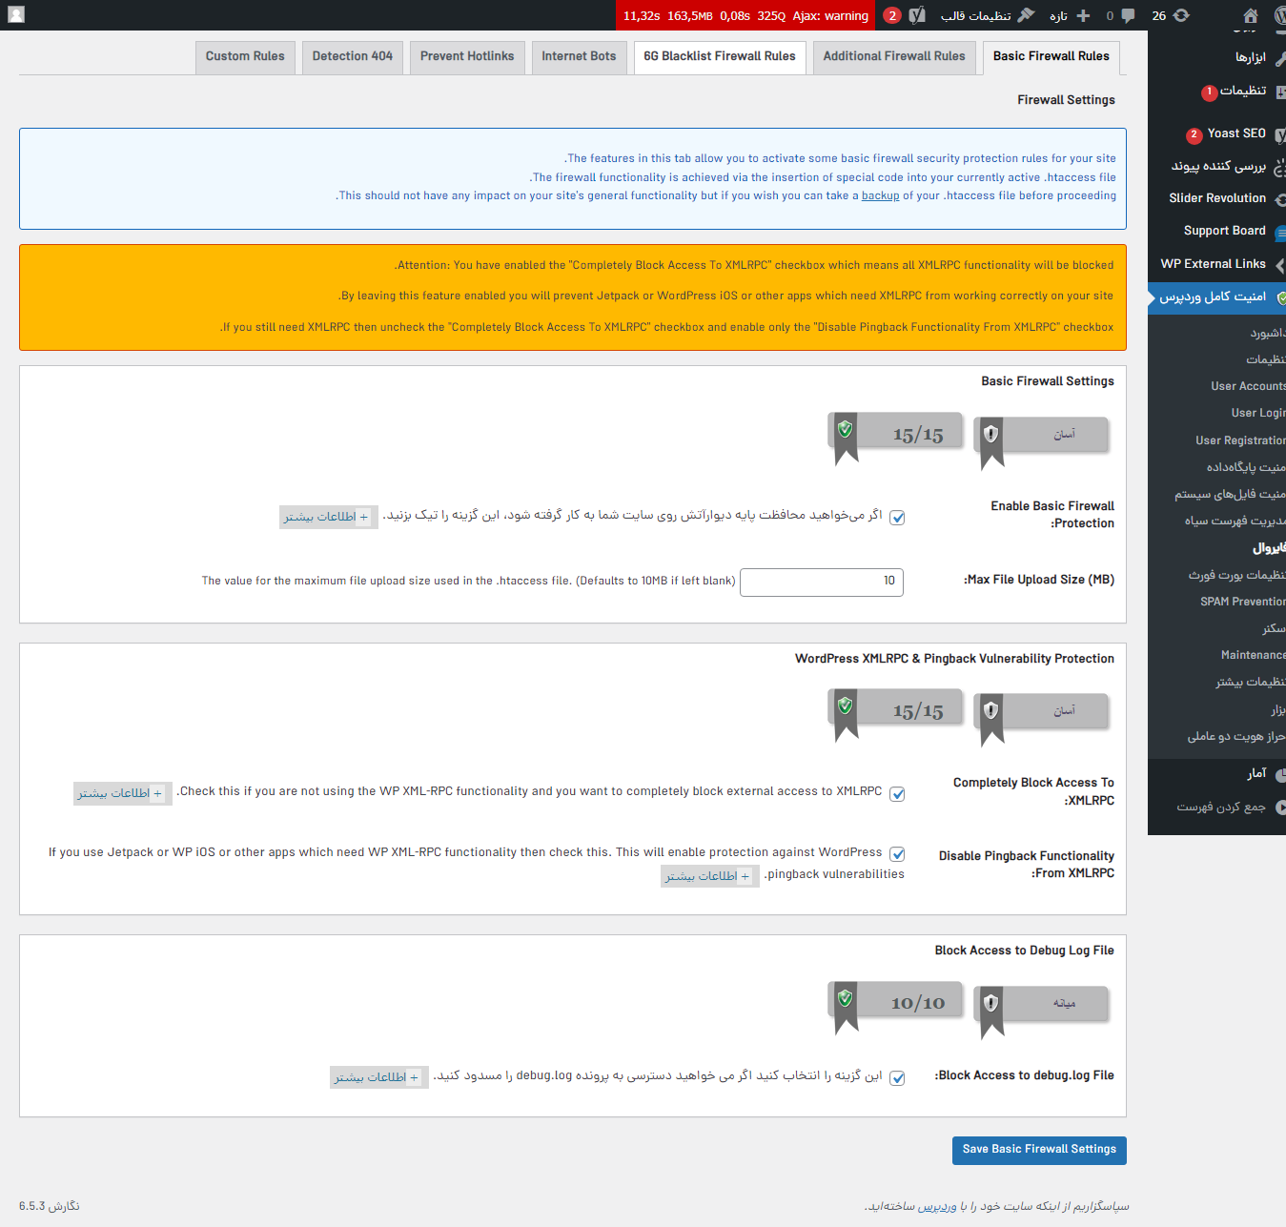Collapse sidebar with جمع کردن فهرست
The height and width of the screenshot is (1227, 1286).
1221,808
